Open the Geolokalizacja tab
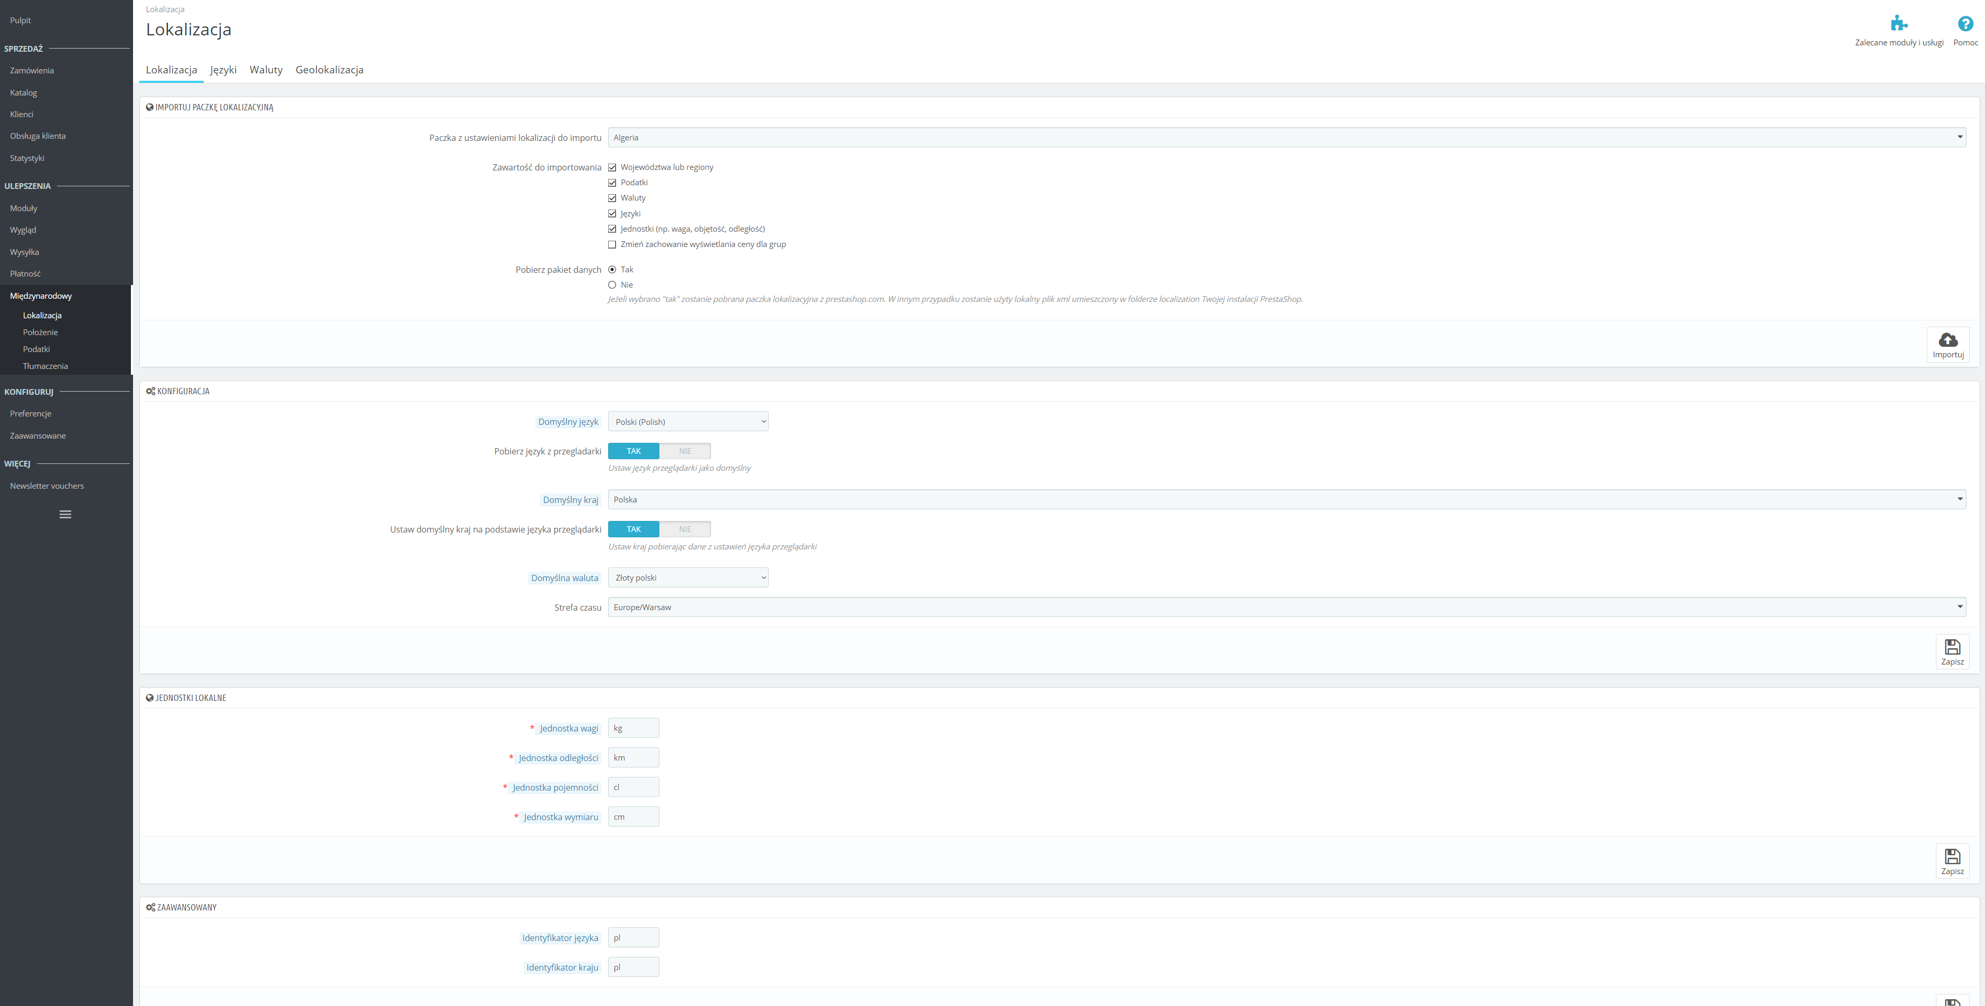1985x1006 pixels. (x=329, y=70)
